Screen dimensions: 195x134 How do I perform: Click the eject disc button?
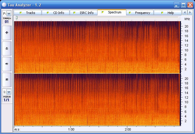click(x=7, y=48)
